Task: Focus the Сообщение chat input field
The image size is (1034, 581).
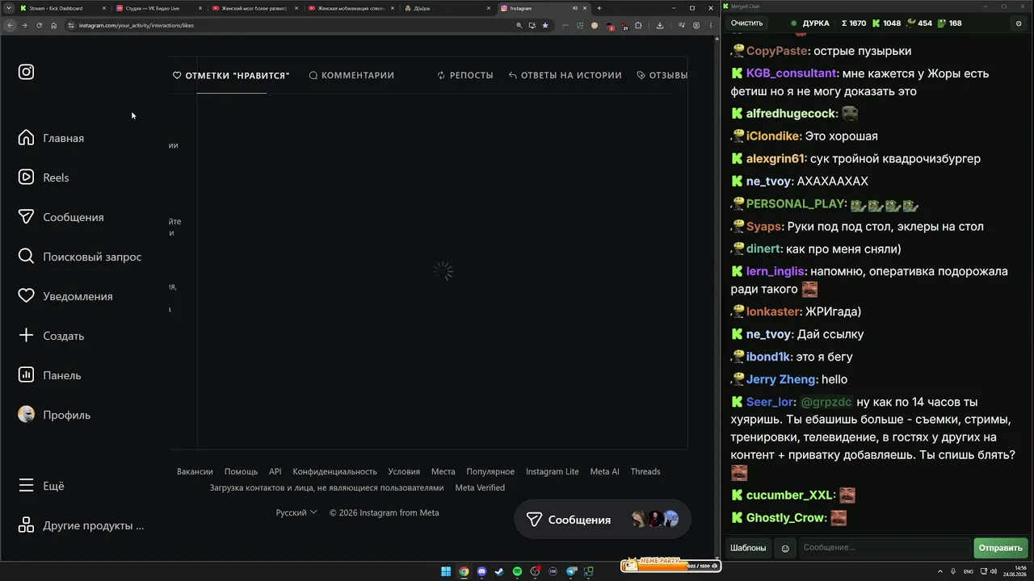Action: click(x=885, y=548)
